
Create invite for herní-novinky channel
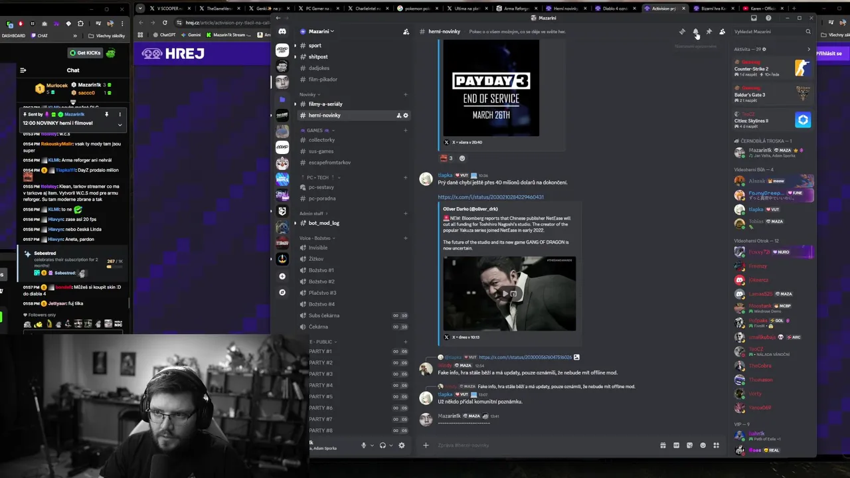pyautogui.click(x=398, y=116)
